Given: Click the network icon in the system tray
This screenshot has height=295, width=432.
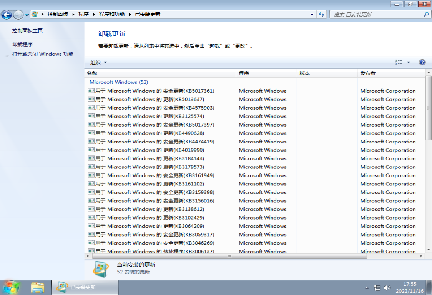Looking at the screenshot, I should click(377, 287).
